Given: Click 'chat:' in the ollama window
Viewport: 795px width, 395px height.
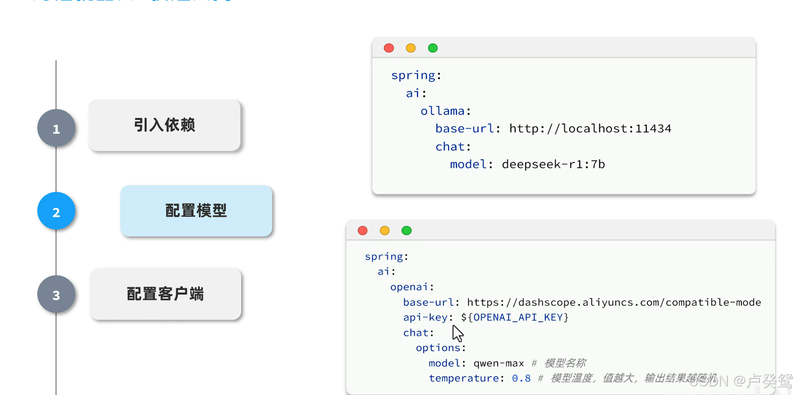Looking at the screenshot, I should coord(453,146).
